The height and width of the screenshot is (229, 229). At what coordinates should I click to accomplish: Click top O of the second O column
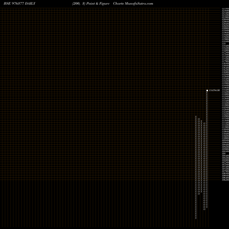[x=204, y=123]
